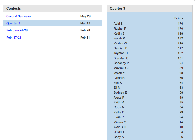This screenshot has height=140, width=195.
Task: Click the Contests panel header
Action: [14, 9]
